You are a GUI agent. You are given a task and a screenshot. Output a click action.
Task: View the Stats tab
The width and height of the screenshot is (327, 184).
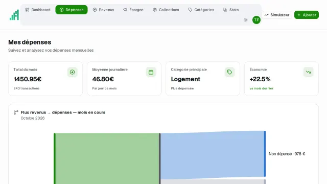[x=231, y=10]
